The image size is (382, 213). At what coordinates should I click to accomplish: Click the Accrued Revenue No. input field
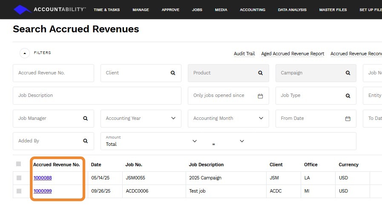53,73
